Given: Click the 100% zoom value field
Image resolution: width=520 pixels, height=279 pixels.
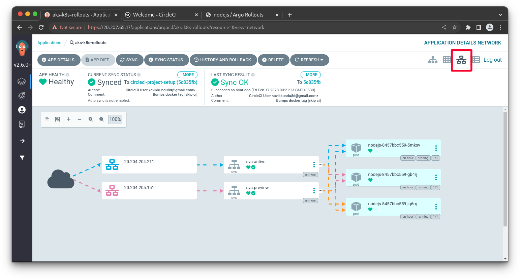Looking at the screenshot, I should (115, 119).
